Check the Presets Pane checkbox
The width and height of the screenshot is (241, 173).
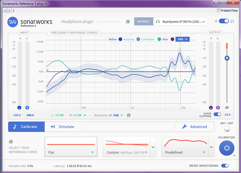219,10
